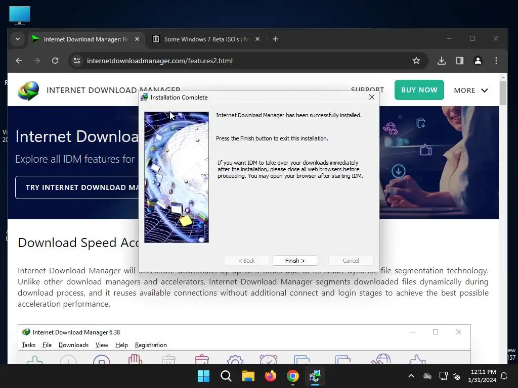Click File menu in IDM screenshot
This screenshot has height=388, width=518.
click(47, 345)
